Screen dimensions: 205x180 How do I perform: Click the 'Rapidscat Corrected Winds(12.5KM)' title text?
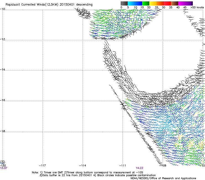[32, 5]
